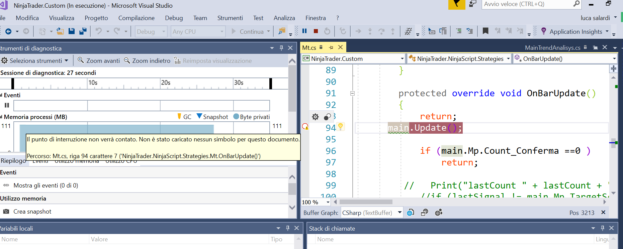Image resolution: width=623 pixels, height=249 pixels.
Task: Open the breakpoint settings gear in the margin
Action: (x=316, y=117)
